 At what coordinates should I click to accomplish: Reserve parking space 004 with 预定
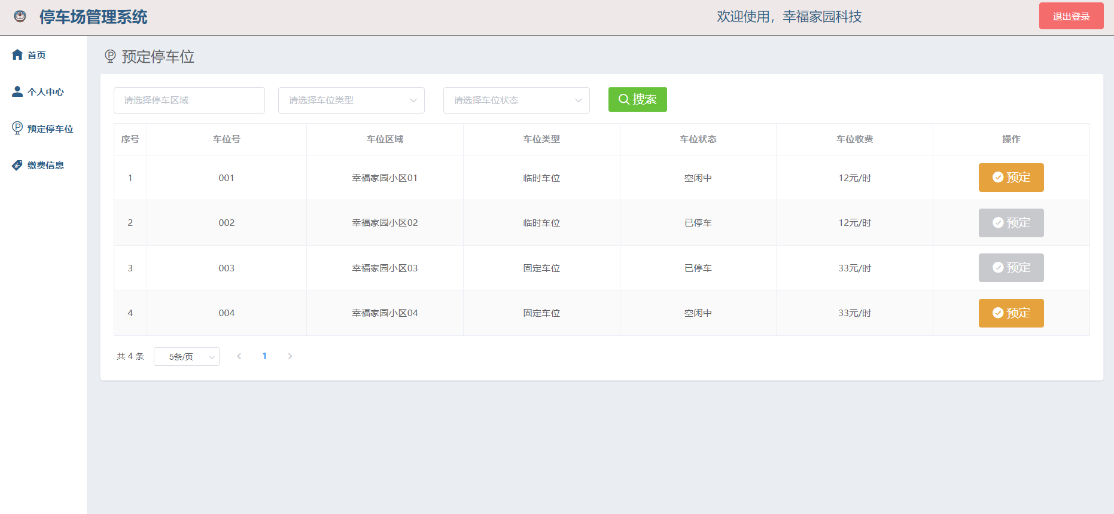coord(1011,313)
